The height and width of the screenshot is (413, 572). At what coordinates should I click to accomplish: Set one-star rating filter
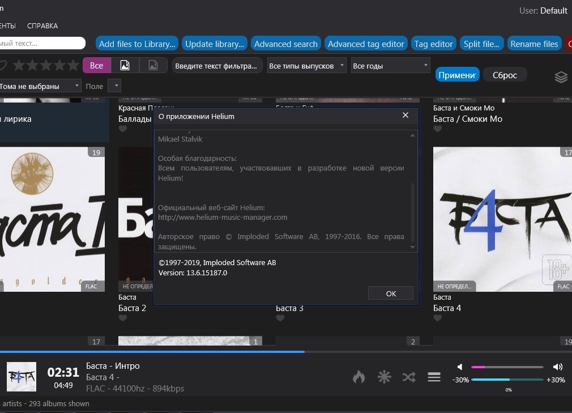pyautogui.click(x=19, y=65)
